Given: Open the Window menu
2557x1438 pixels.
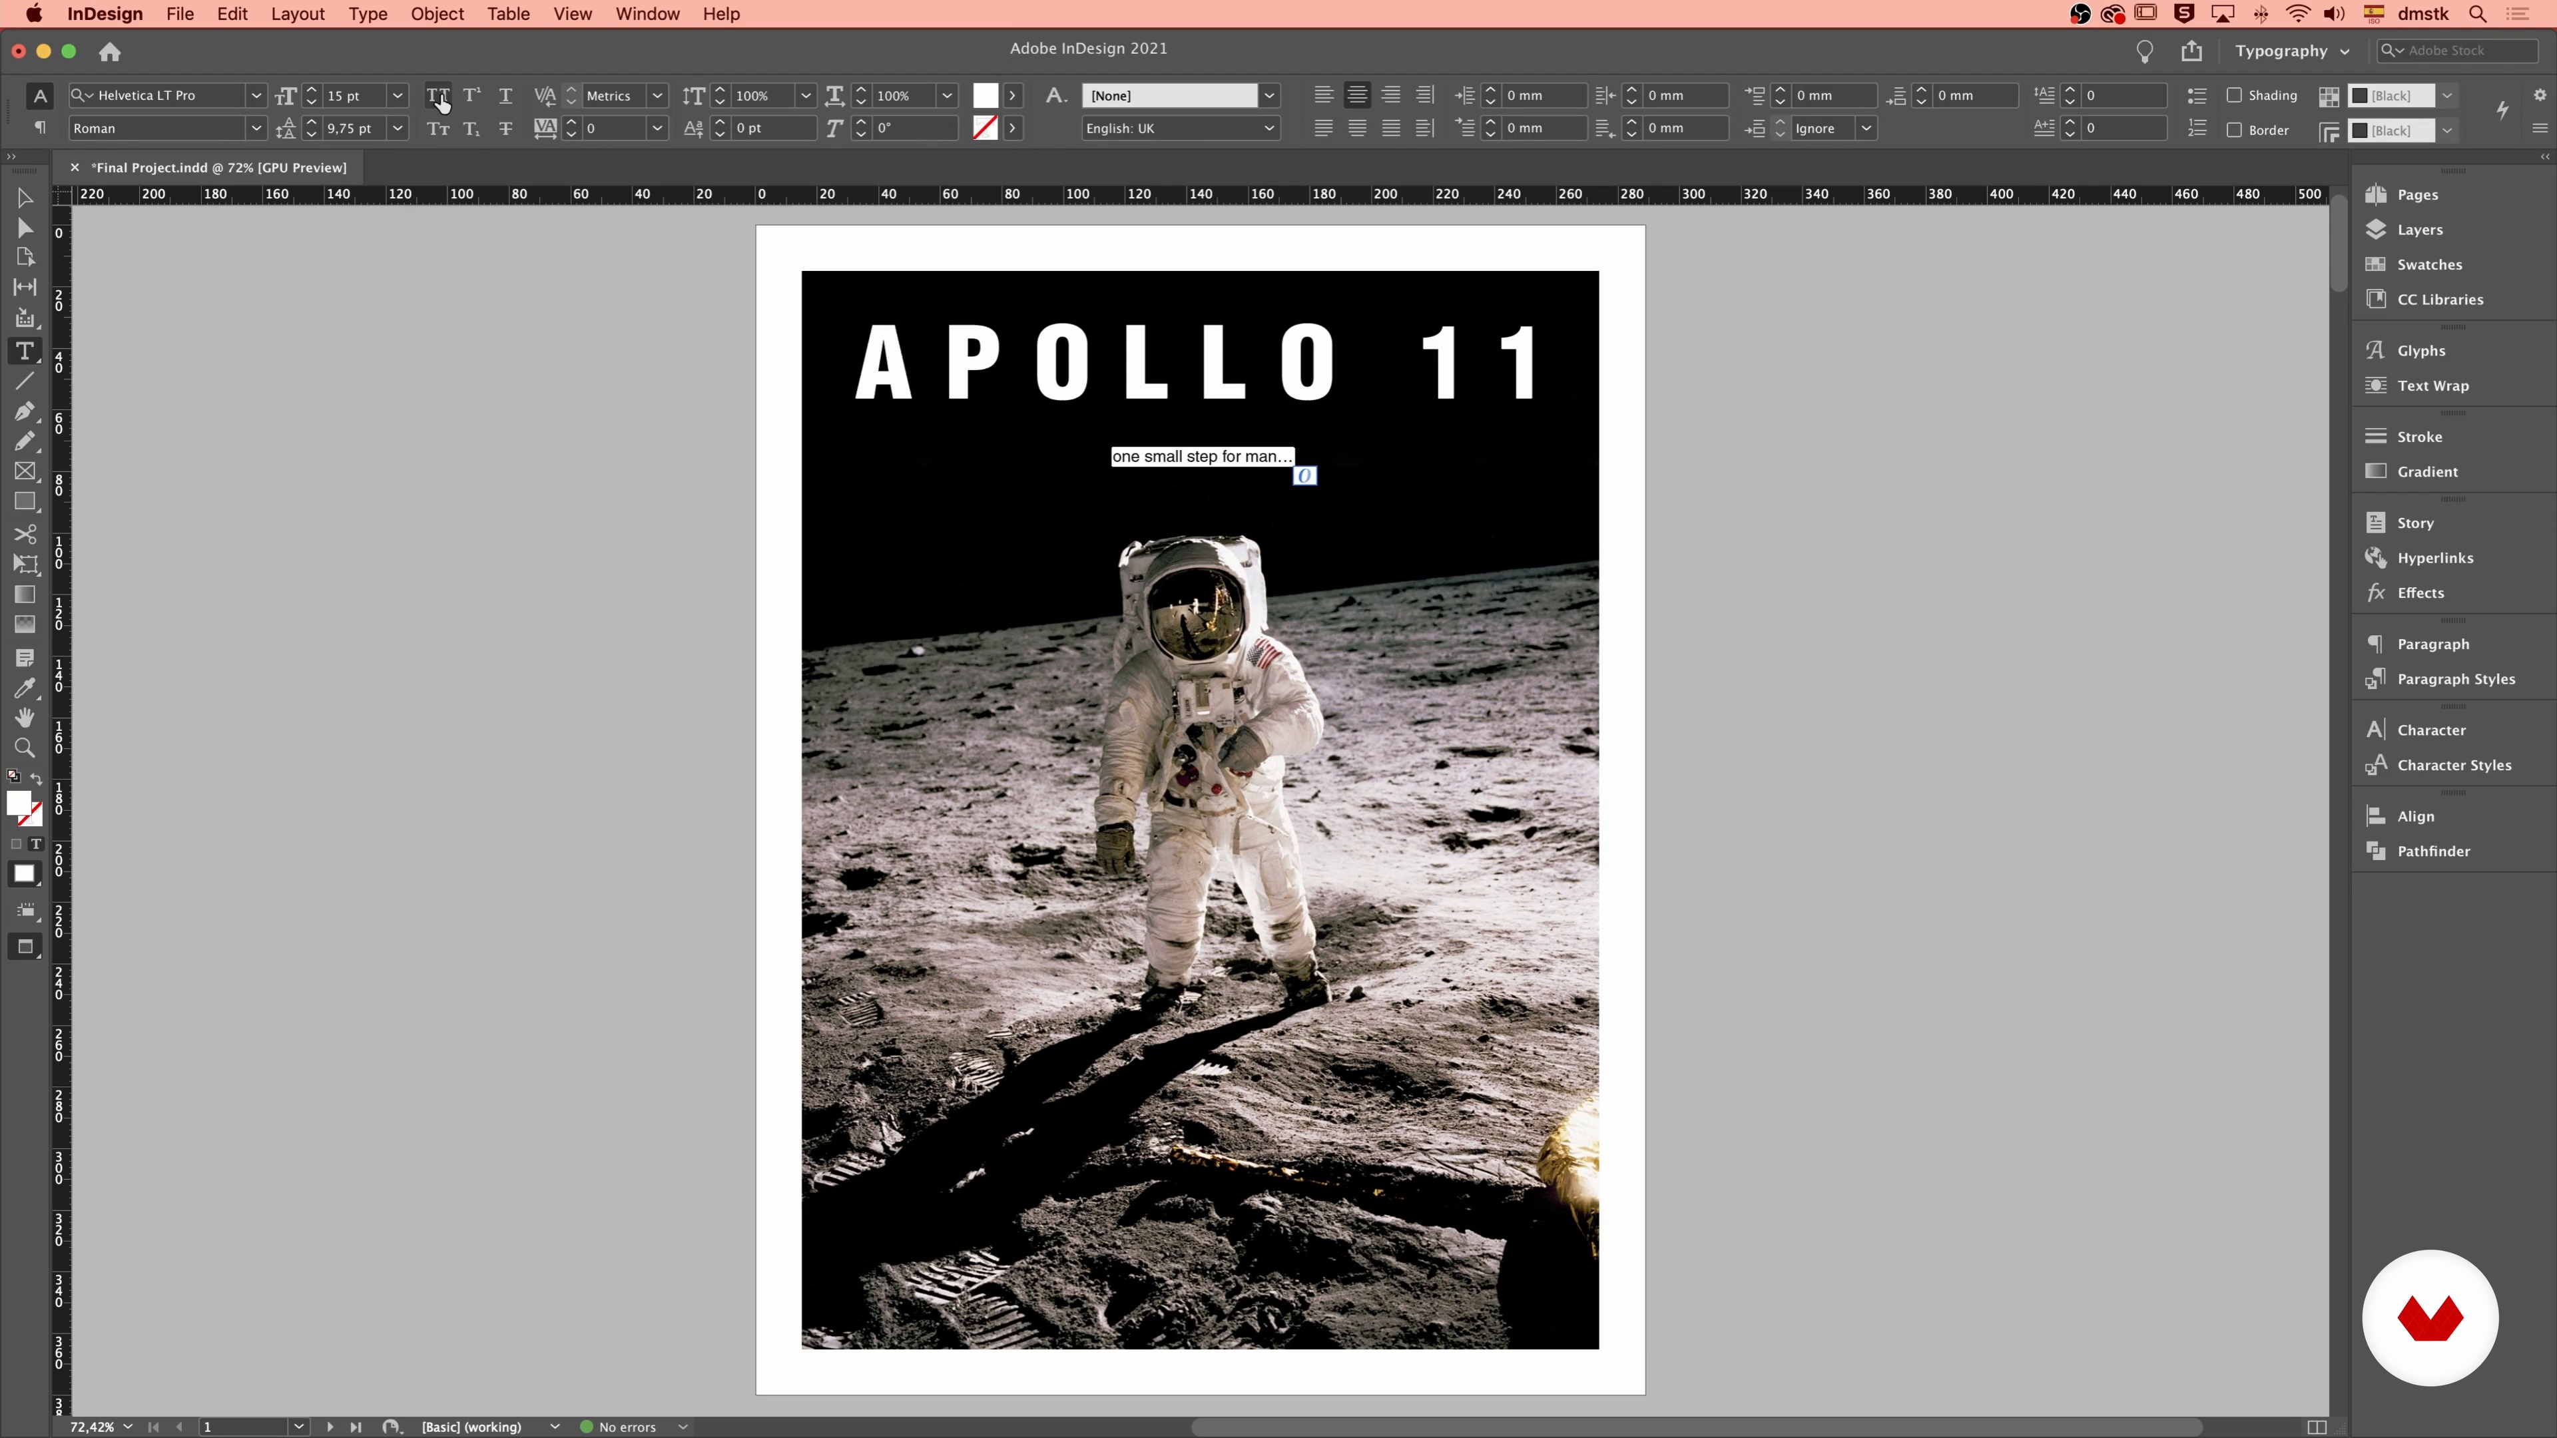Looking at the screenshot, I should [647, 14].
